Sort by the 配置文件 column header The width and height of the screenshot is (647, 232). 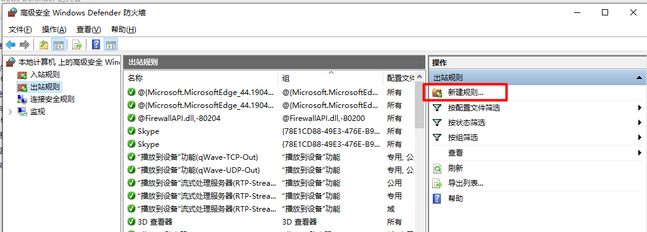tap(400, 78)
